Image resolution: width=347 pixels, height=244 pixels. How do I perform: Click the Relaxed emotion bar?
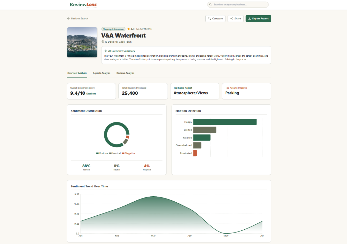(202, 137)
